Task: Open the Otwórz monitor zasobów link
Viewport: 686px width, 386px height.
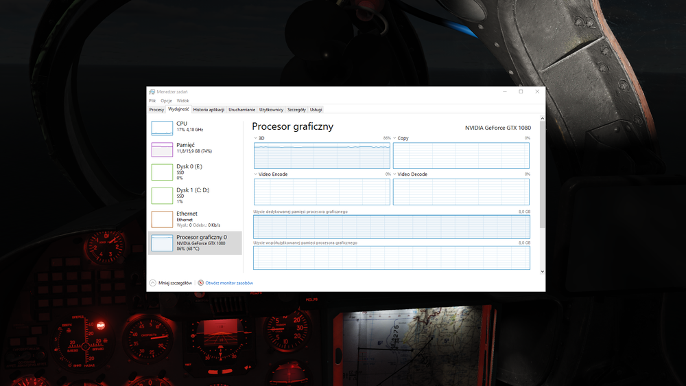Action: pyautogui.click(x=229, y=283)
